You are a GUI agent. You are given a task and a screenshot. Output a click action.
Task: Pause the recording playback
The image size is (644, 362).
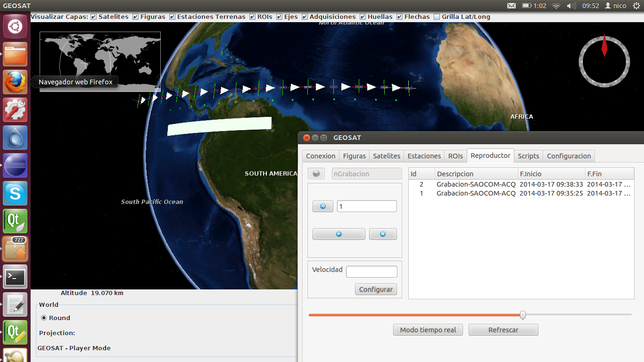point(382,234)
